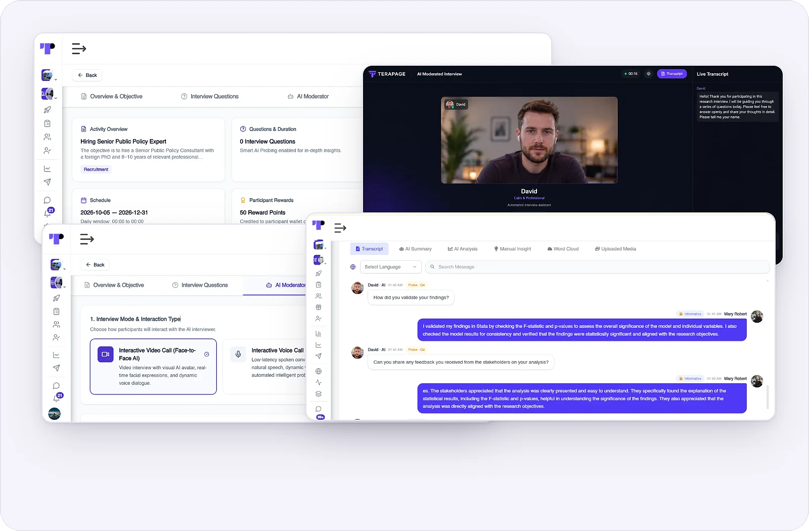Open Uploaded Media tab
The height and width of the screenshot is (531, 809).
615,249
